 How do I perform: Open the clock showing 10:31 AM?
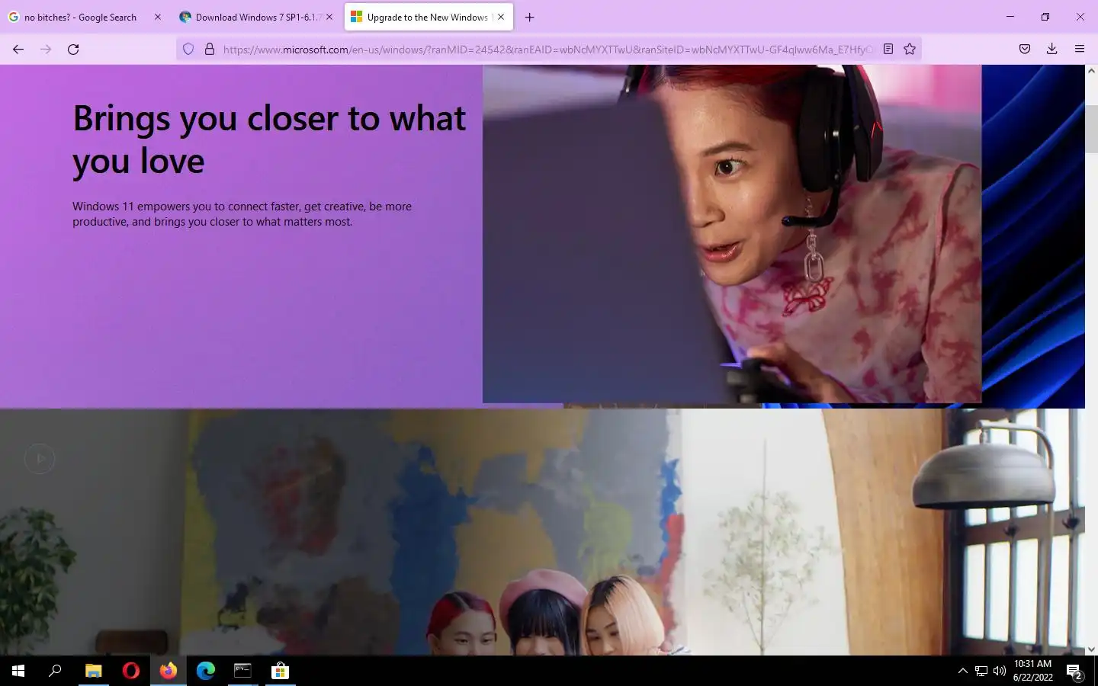coord(1032,671)
